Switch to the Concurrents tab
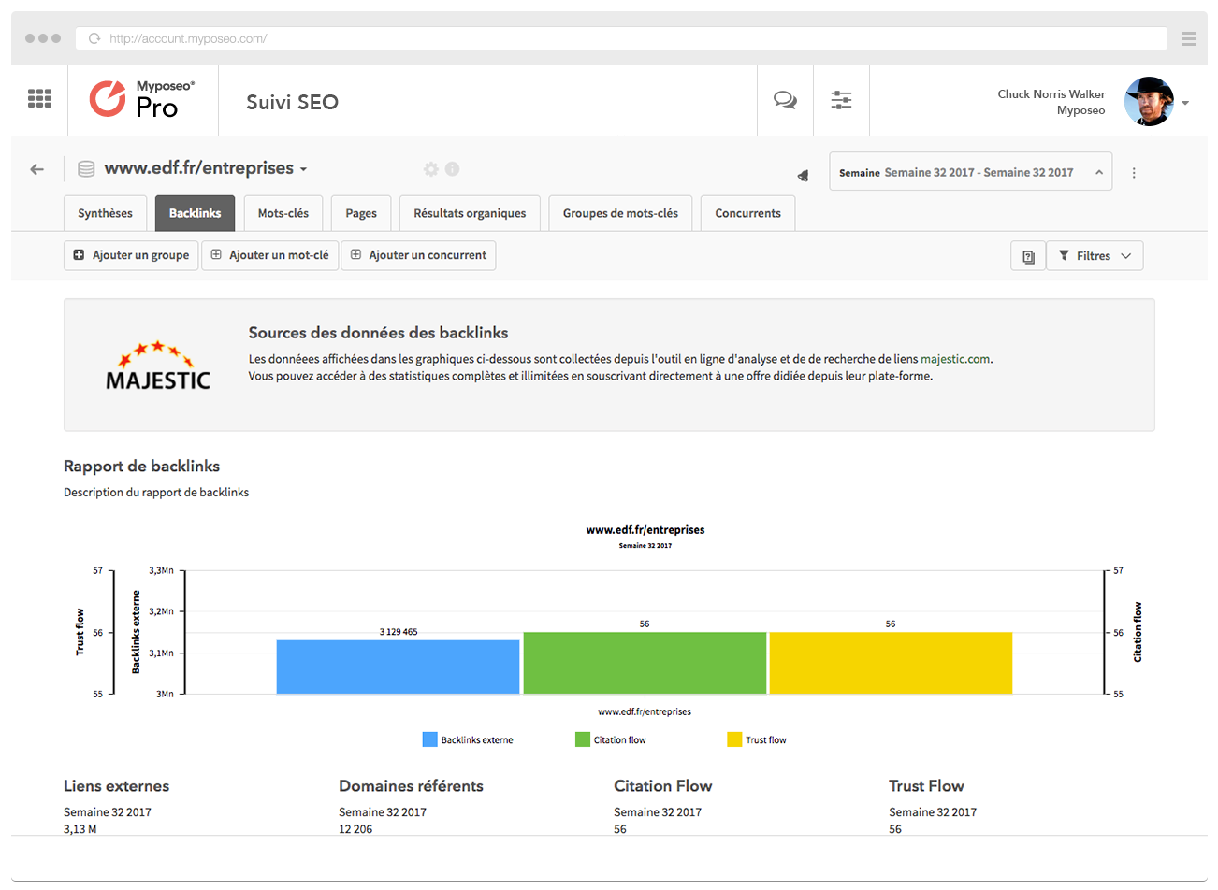This screenshot has height=890, width=1218. (747, 213)
